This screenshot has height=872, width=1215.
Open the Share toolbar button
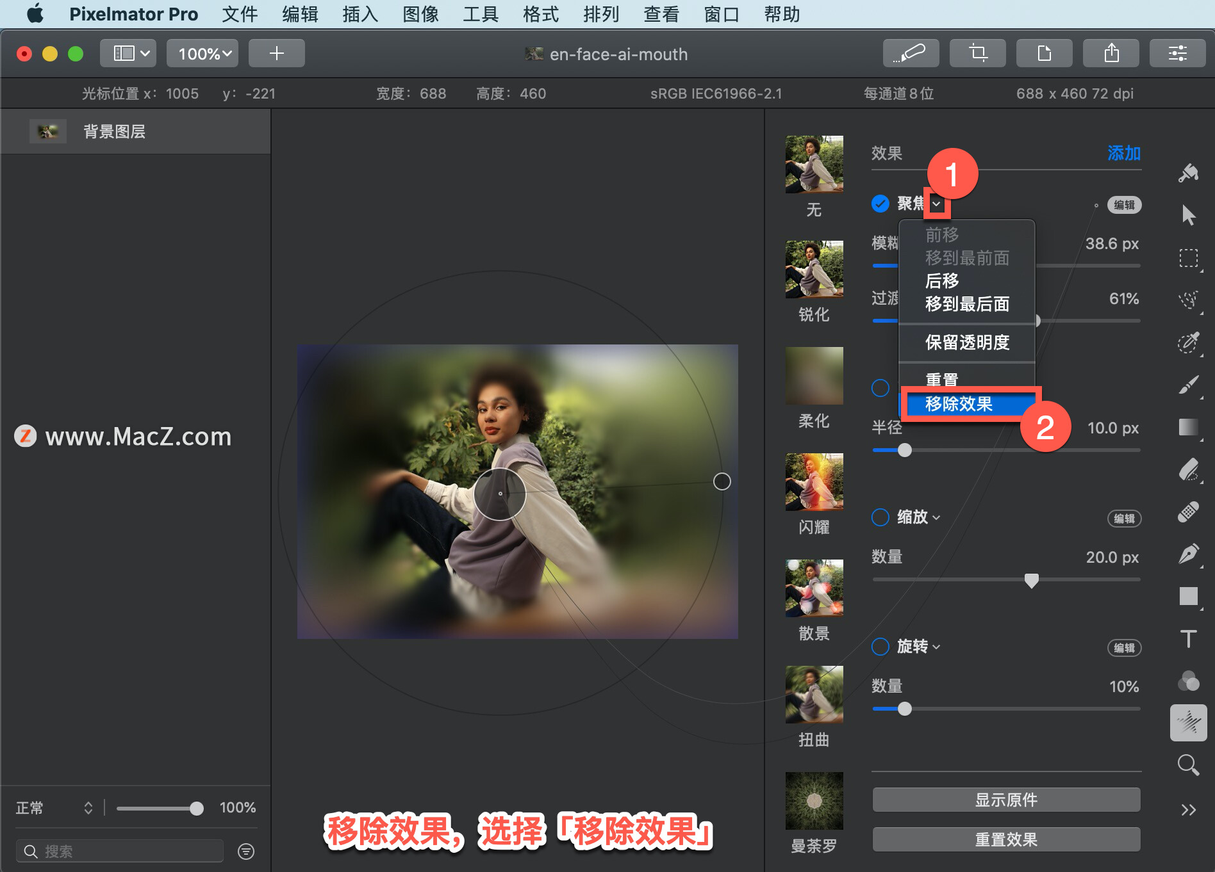pos(1111,53)
